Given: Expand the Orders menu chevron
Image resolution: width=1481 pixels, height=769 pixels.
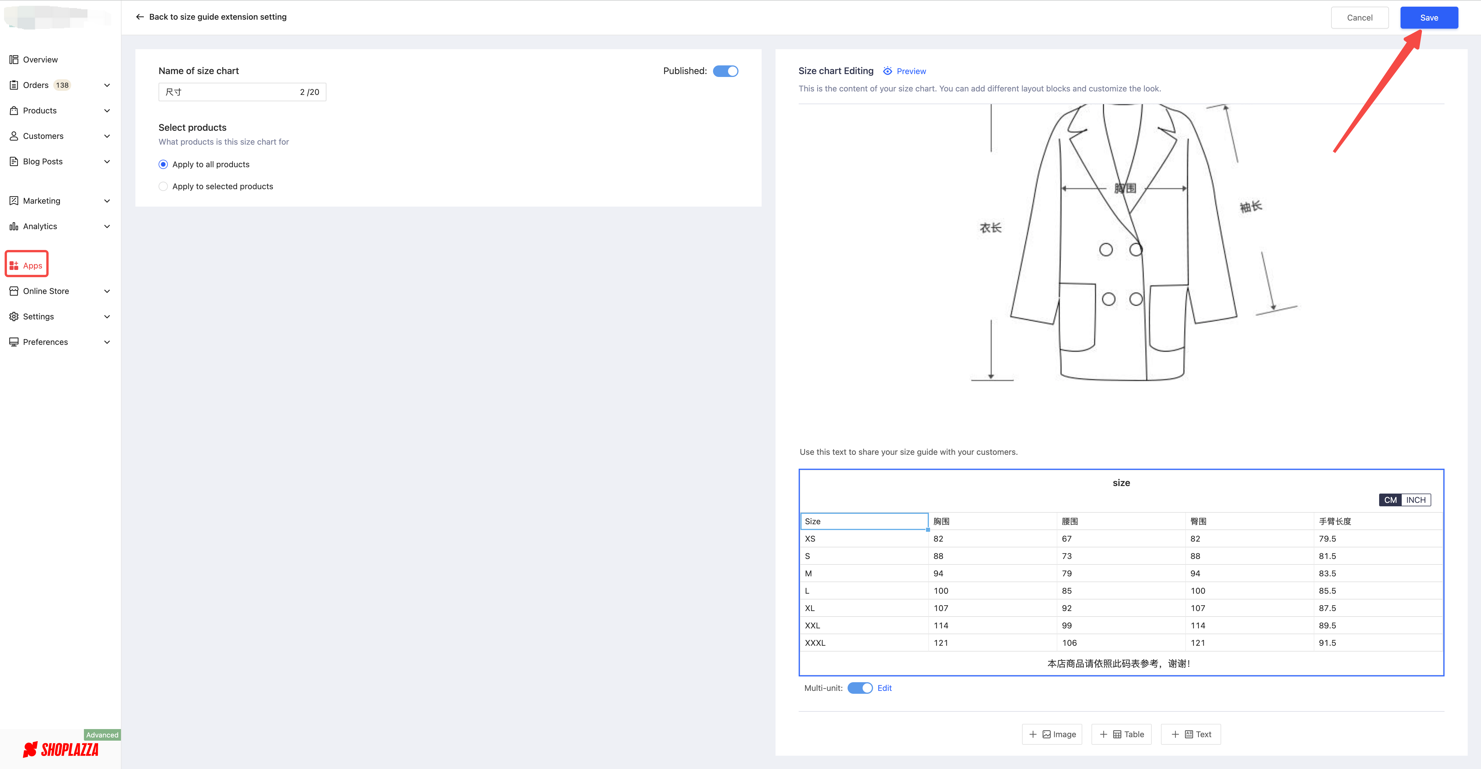Looking at the screenshot, I should (x=107, y=85).
